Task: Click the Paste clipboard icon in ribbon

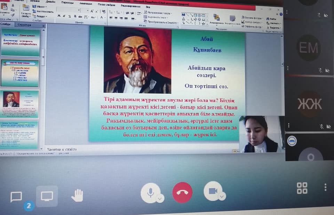Action: click(4, 8)
